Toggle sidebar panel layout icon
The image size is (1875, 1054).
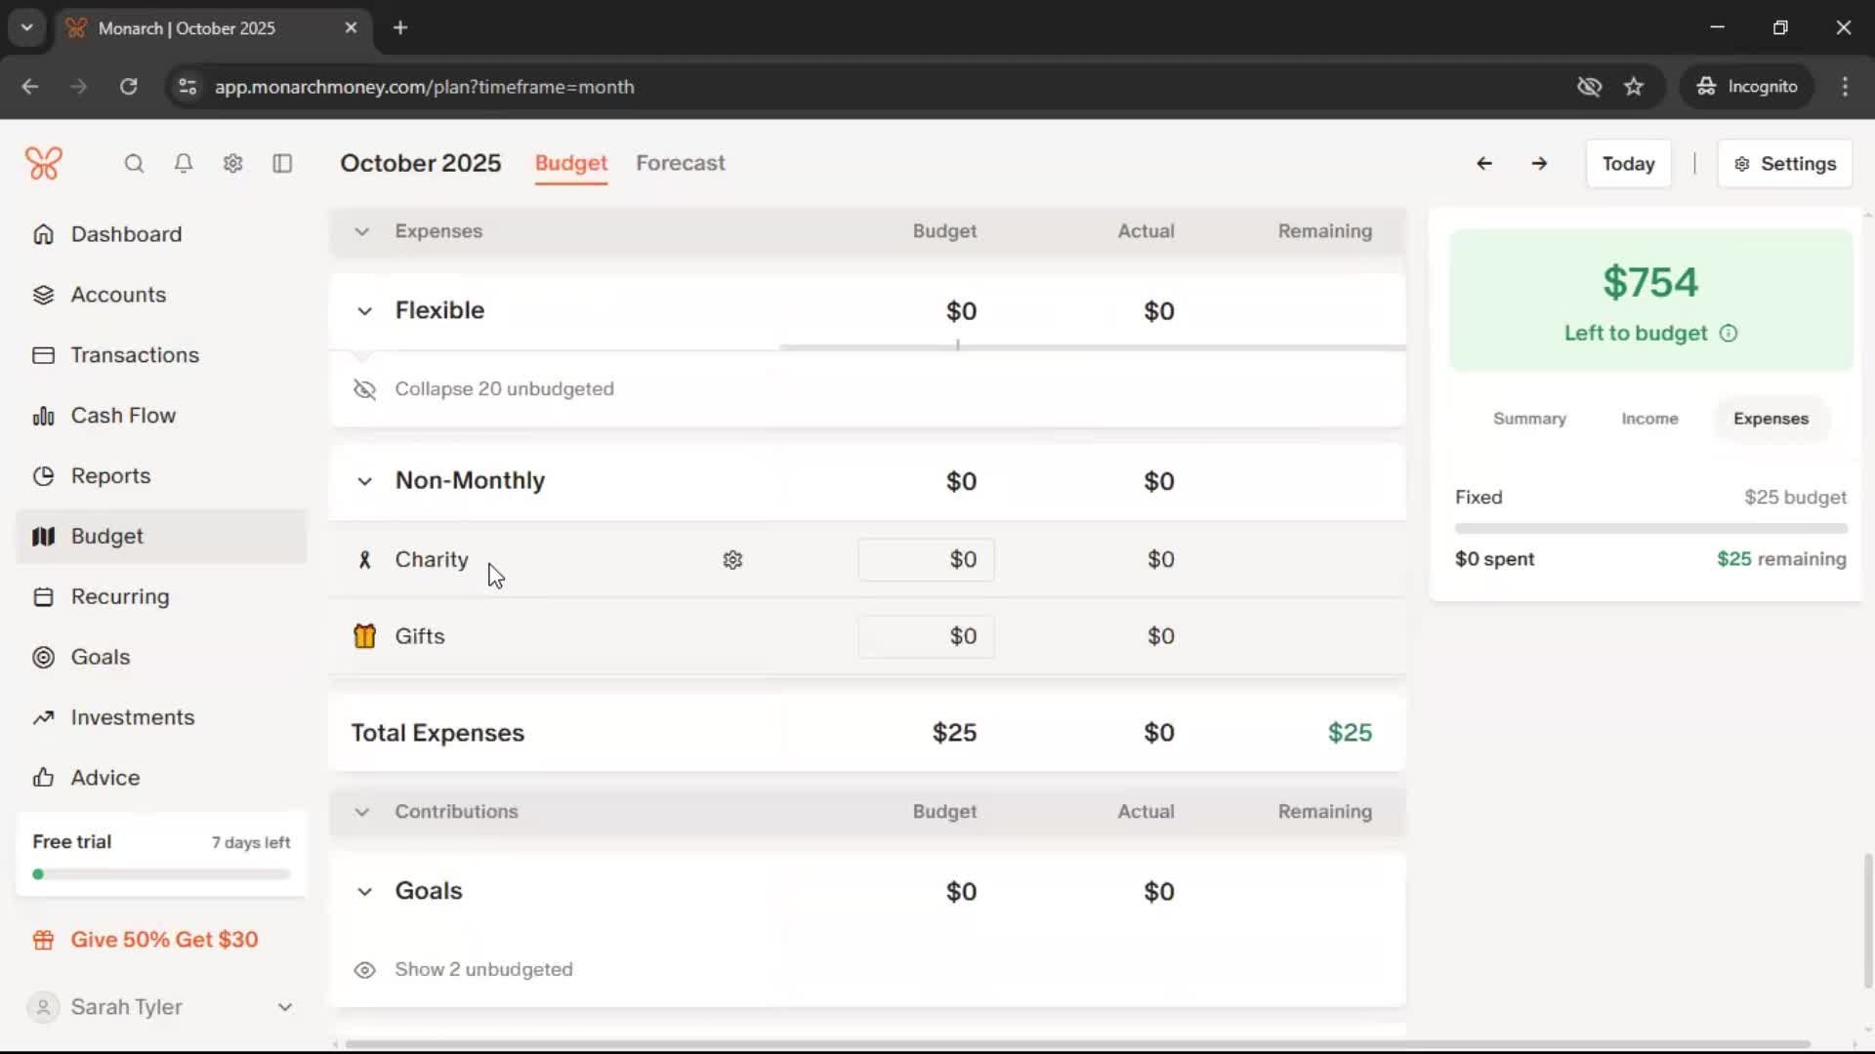pos(282,163)
